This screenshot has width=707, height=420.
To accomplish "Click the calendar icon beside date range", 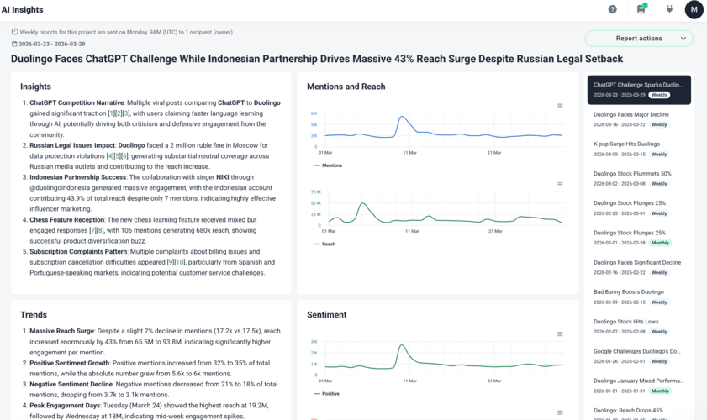I will [x=15, y=44].
